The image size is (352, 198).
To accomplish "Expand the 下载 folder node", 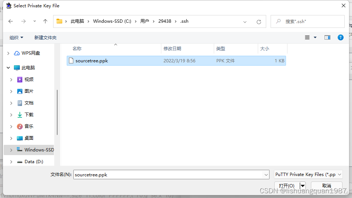I will (x=11, y=115).
